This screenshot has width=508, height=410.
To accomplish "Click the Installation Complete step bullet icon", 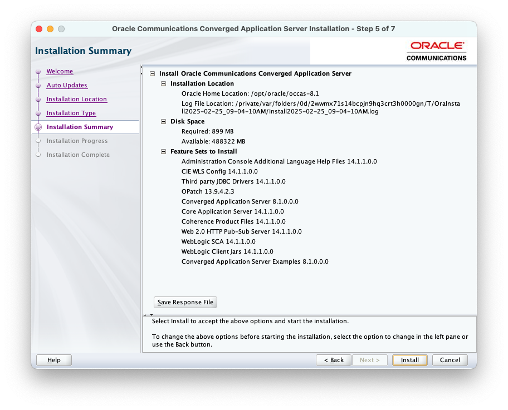I will pyautogui.click(x=38, y=155).
